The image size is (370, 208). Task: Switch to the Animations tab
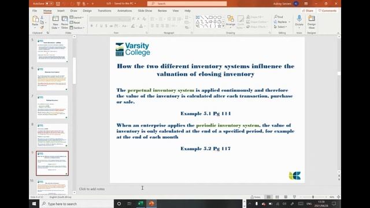coord(125,11)
